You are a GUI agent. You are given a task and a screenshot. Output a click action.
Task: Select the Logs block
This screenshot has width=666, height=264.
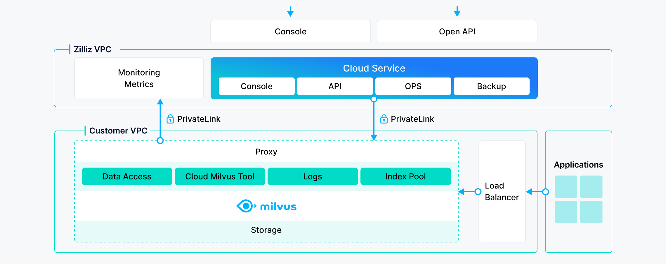tap(313, 176)
